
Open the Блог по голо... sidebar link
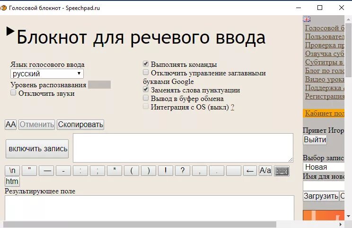click(325, 71)
